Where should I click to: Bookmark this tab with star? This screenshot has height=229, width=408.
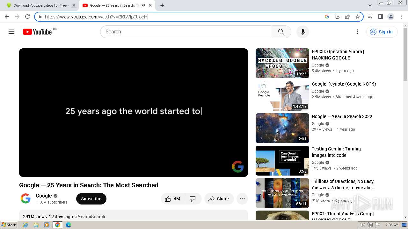click(358, 17)
